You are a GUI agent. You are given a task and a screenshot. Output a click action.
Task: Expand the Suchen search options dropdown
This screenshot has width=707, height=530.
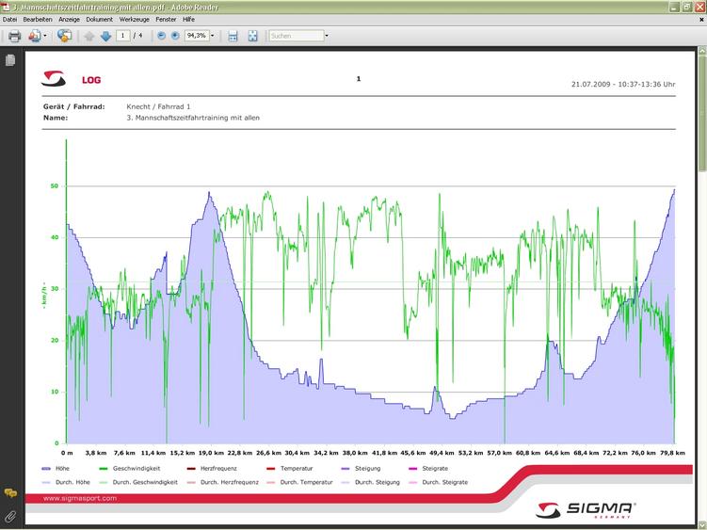326,36
